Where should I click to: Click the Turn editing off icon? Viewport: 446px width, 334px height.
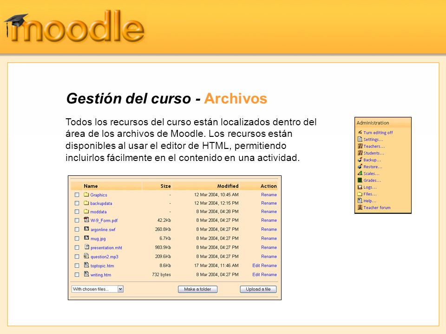pos(360,132)
